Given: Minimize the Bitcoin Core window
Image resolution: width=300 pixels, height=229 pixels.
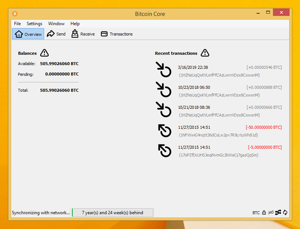Looking at the screenshot, I should (x=258, y=13).
